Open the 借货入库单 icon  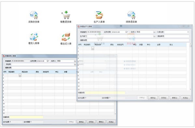click(x=34, y=37)
